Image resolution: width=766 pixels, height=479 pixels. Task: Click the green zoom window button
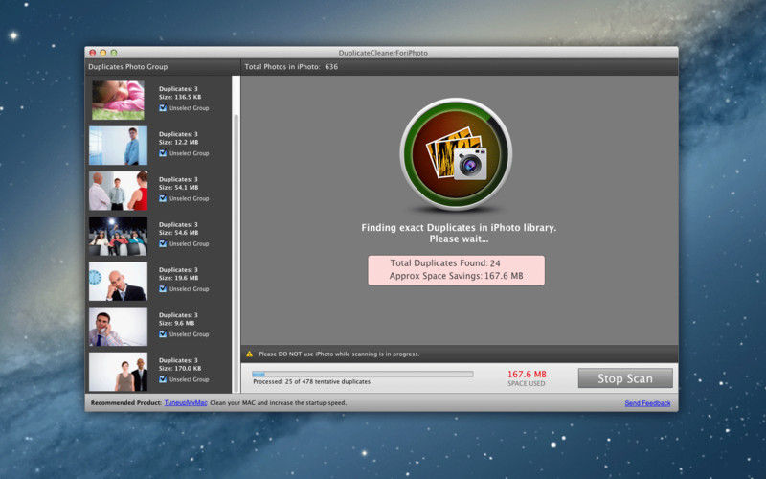pyautogui.click(x=114, y=53)
